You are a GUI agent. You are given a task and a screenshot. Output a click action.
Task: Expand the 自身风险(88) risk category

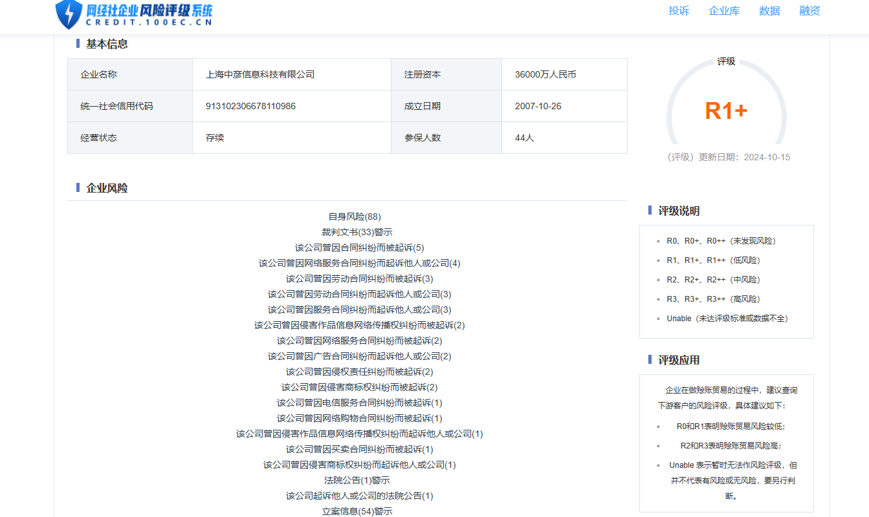[355, 216]
